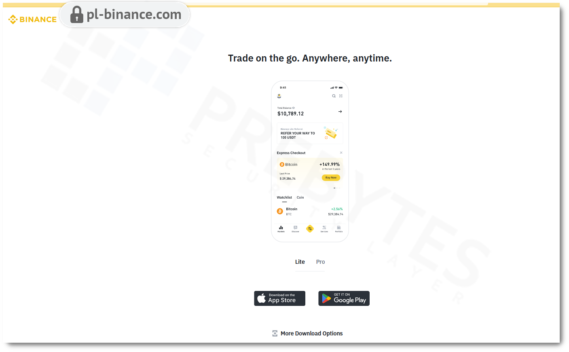Click the Buy Now button for Bitcoin
Screen dimensions: 569x352
[331, 178]
